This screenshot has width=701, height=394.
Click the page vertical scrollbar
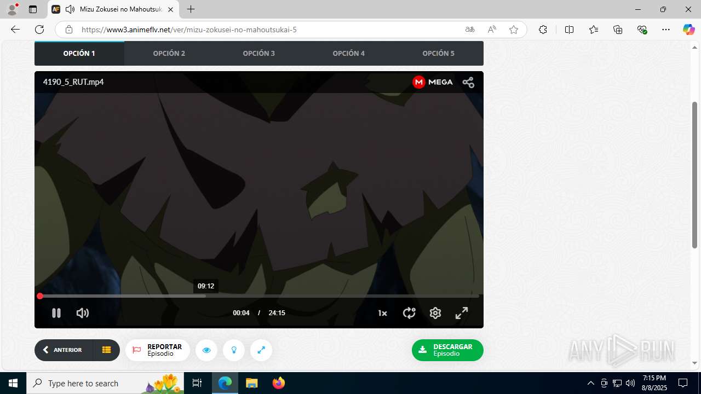[x=695, y=175]
